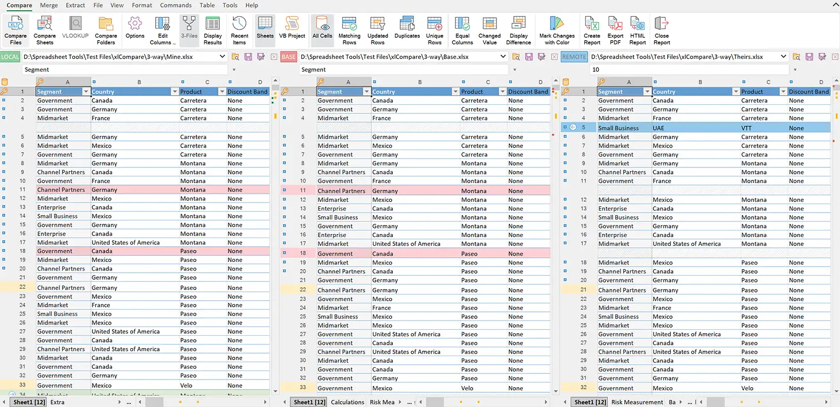Image resolution: width=840 pixels, height=407 pixels.
Task: Expand the REMOTE file path dropdown
Action: tap(784, 56)
